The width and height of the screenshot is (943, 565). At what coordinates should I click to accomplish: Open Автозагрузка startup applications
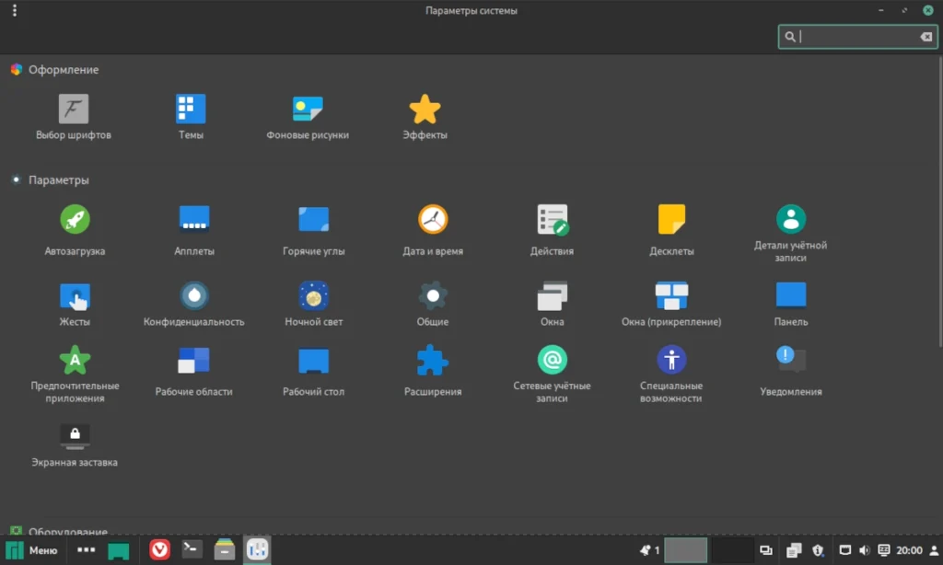75,231
